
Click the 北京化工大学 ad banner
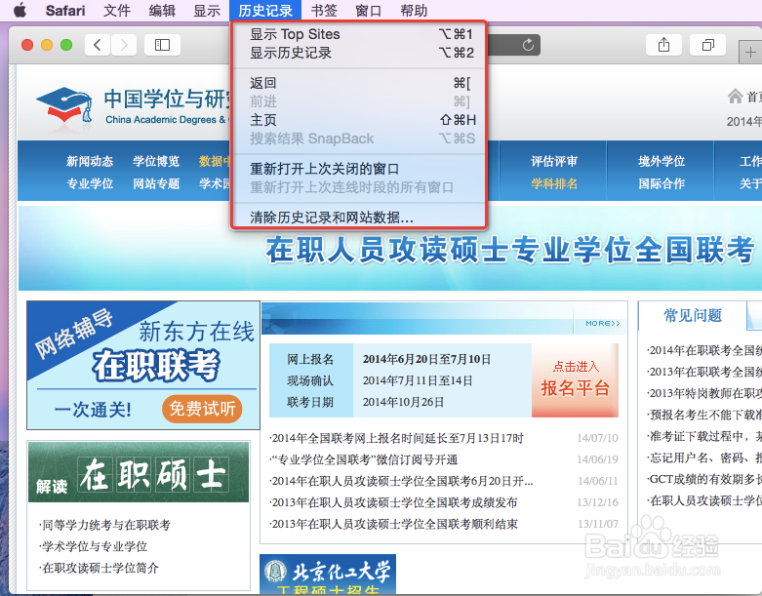click(328, 575)
